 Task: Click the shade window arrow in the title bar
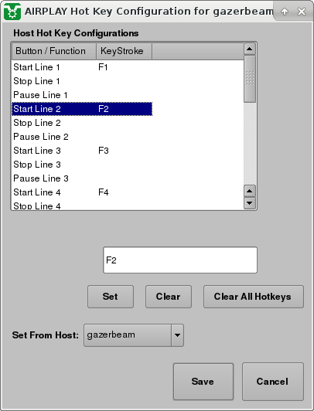pyautogui.click(x=285, y=12)
